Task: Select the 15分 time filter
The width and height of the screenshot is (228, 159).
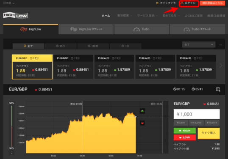Action: point(61,46)
